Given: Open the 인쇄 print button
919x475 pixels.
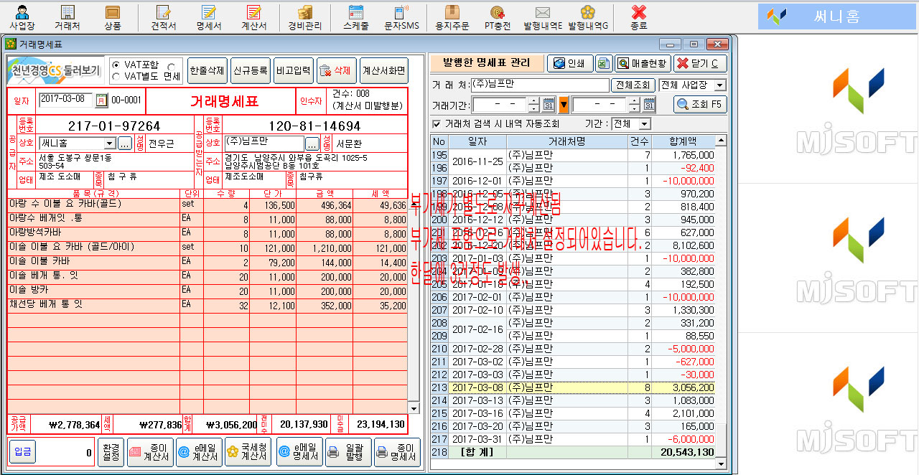Looking at the screenshot, I should click(570, 64).
